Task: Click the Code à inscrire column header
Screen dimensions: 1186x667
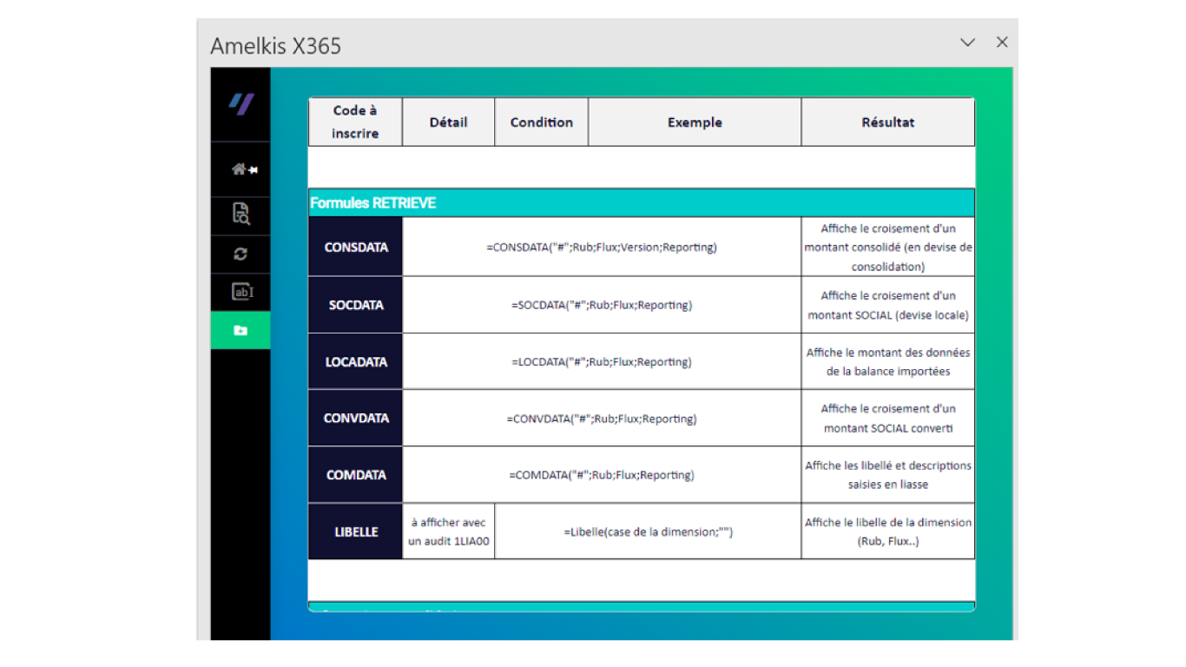Action: [355, 122]
